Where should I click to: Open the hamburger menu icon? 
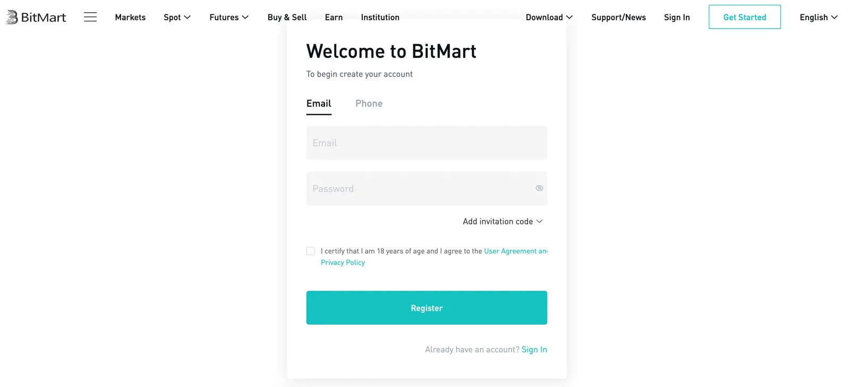(90, 17)
